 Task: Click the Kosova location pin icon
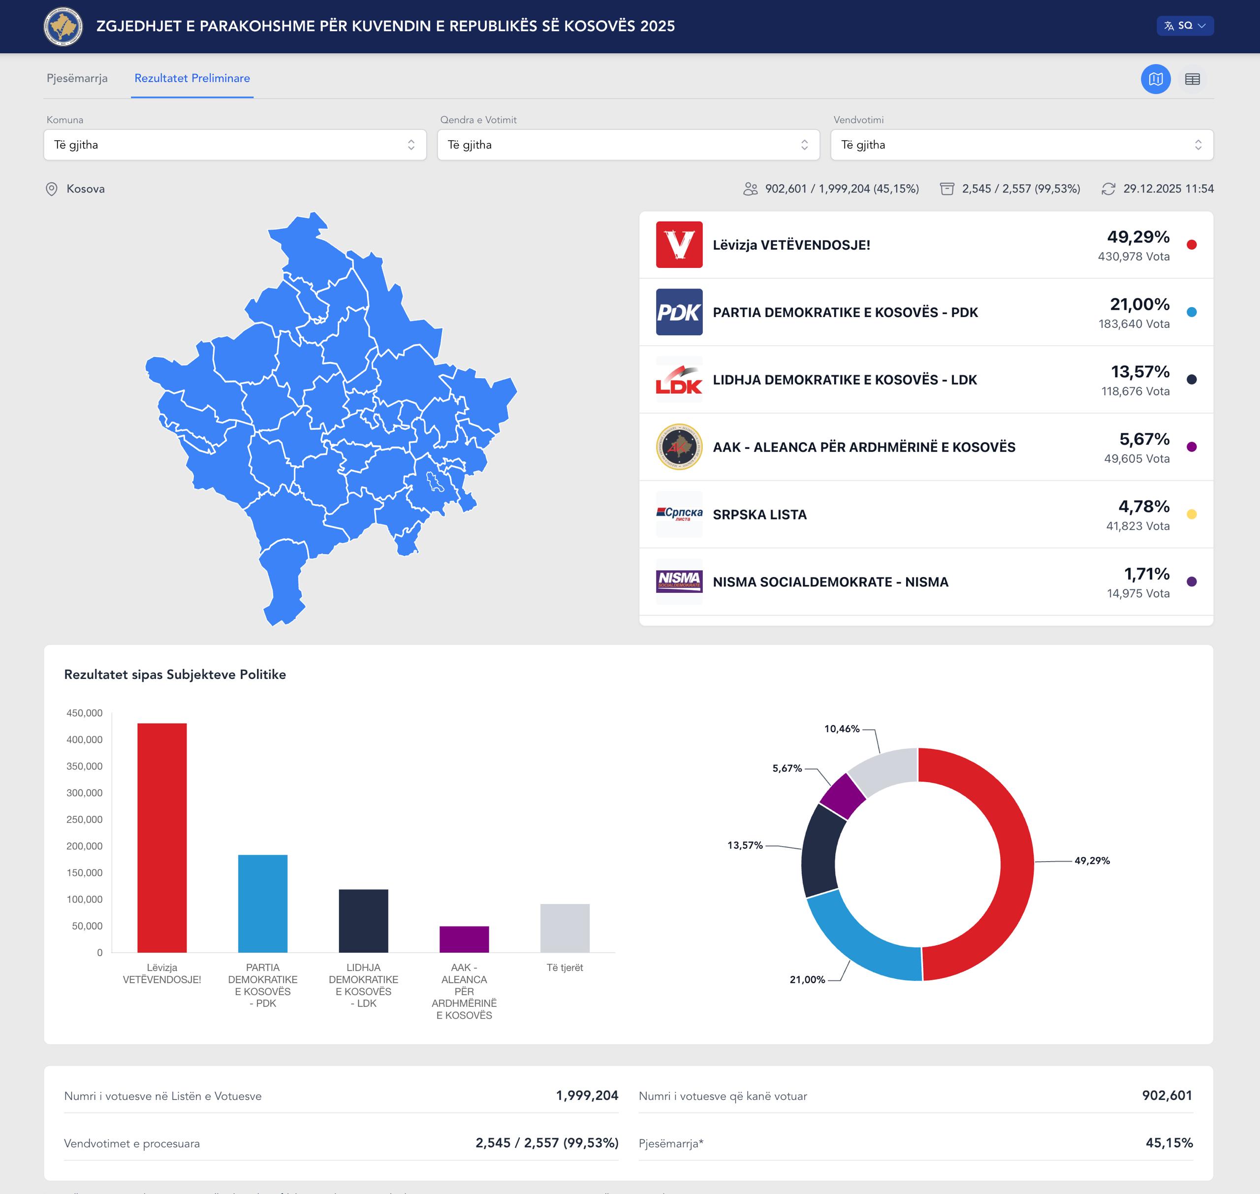(52, 189)
